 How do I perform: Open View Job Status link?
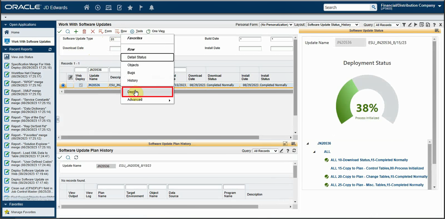click(x=22, y=57)
